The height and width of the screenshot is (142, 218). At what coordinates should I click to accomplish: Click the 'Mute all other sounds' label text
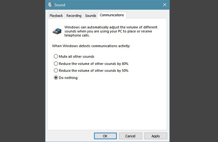click(x=76, y=56)
